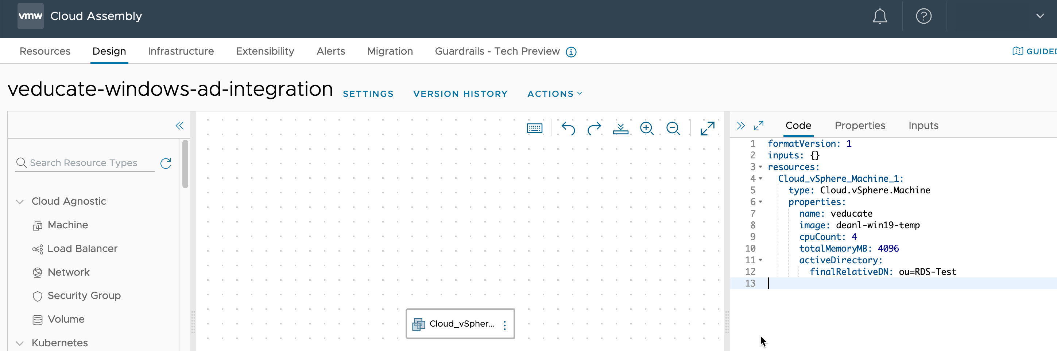
Task: Select the Machine resource type
Action: tap(68, 225)
